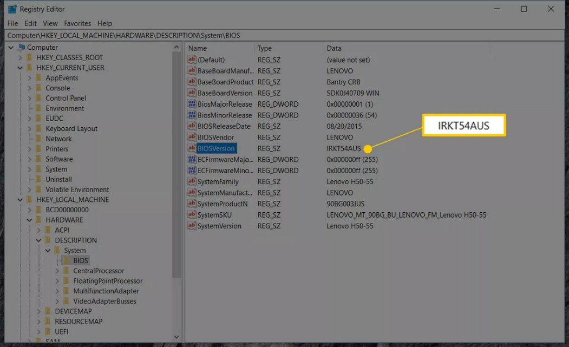Expand the FloatingPointProcessor key
The image size is (569, 347).
[57, 280]
